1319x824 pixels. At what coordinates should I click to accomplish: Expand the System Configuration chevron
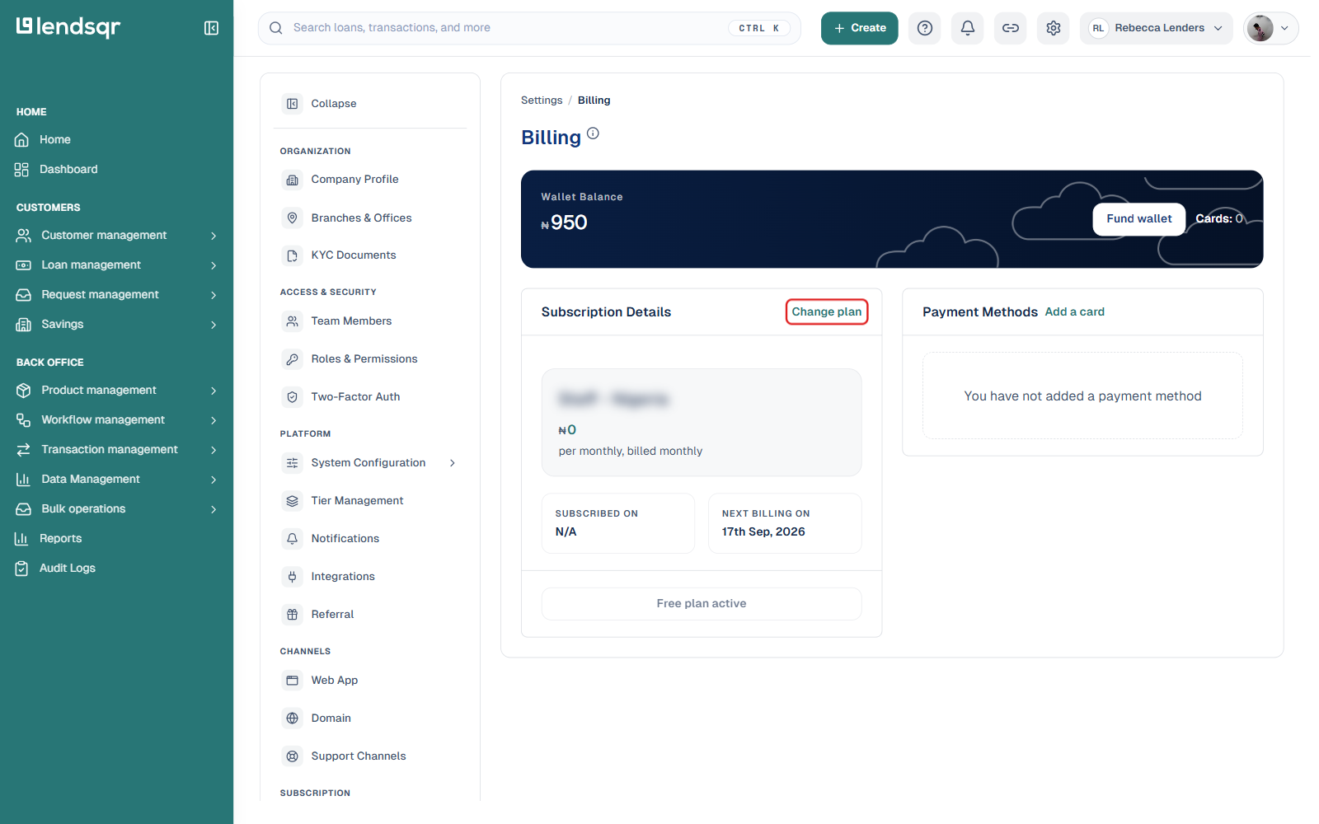[453, 463]
